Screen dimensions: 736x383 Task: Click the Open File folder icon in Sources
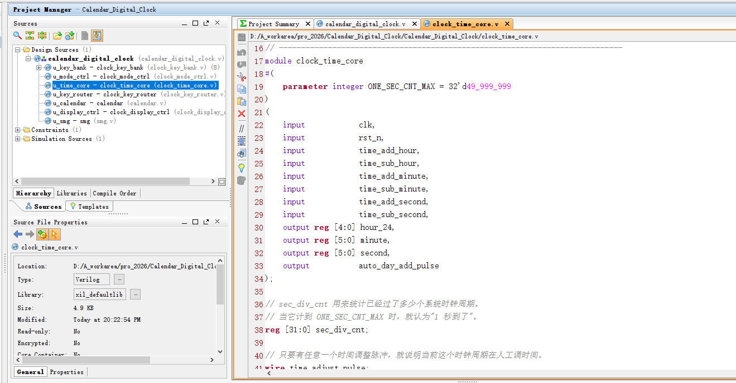(x=57, y=36)
